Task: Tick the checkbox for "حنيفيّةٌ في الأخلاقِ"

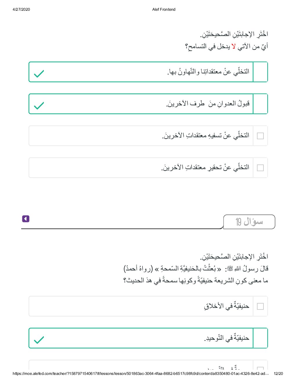Action: (260, 306)
